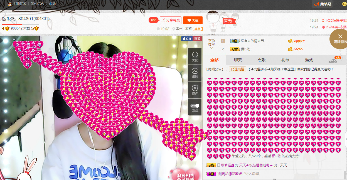Click the gold six-coin icon in top bar
This screenshot has height=180, width=347.
344,4
